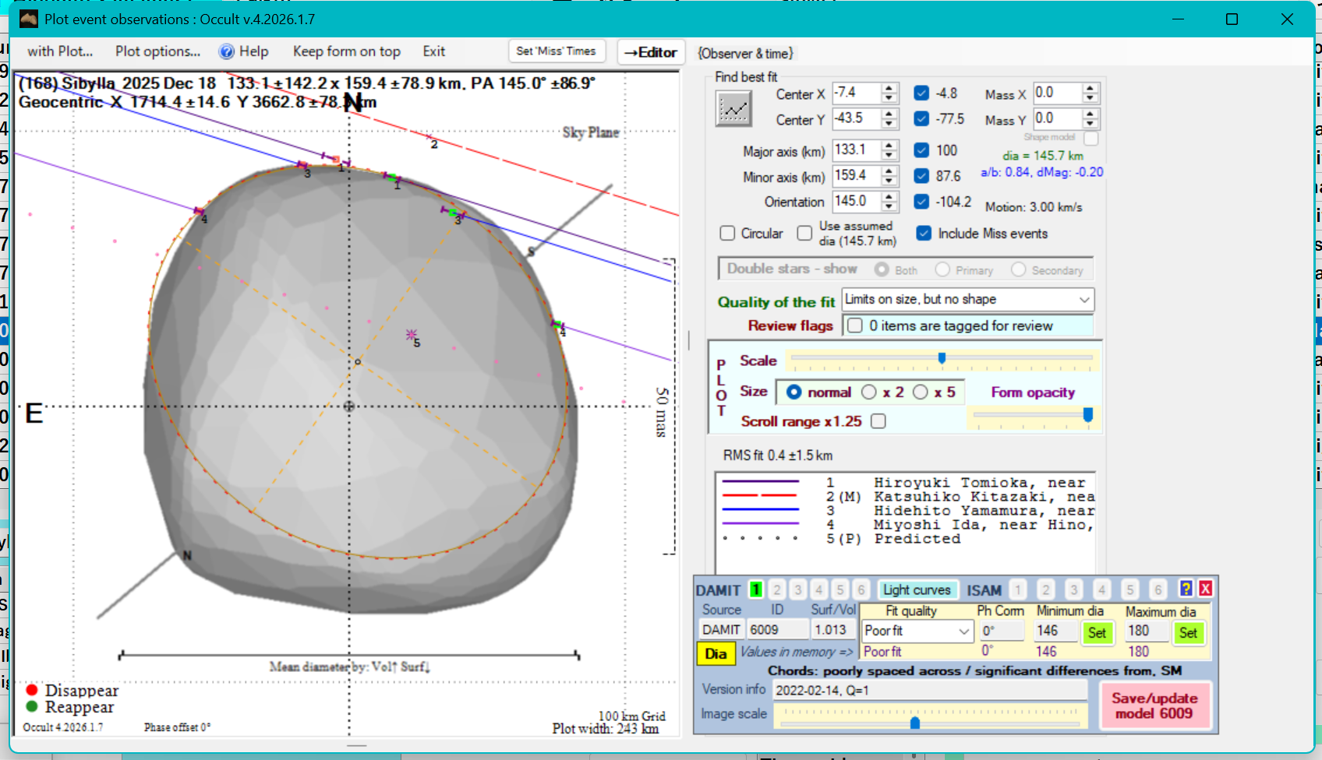Uncheck Include Miss events
Screen dimensions: 1322x760
coord(924,233)
